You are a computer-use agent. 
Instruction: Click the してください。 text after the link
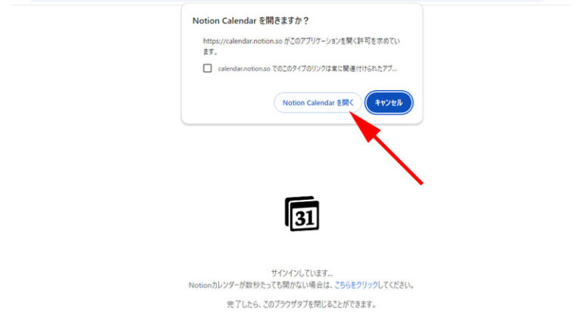396,285
